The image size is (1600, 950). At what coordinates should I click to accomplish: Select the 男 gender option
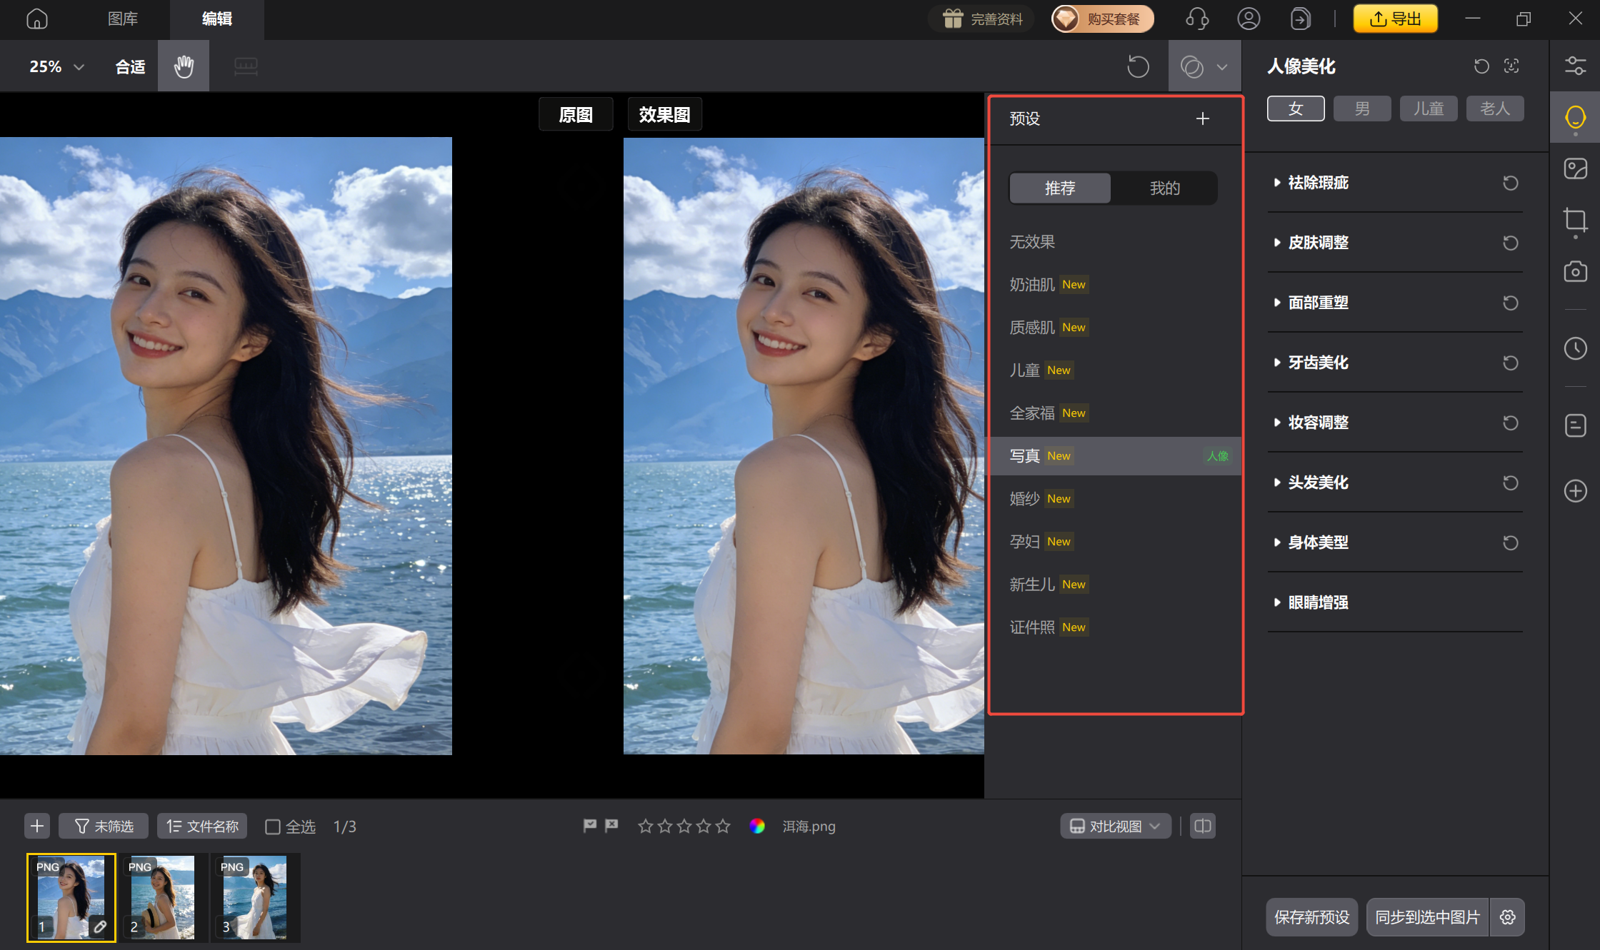click(x=1362, y=108)
